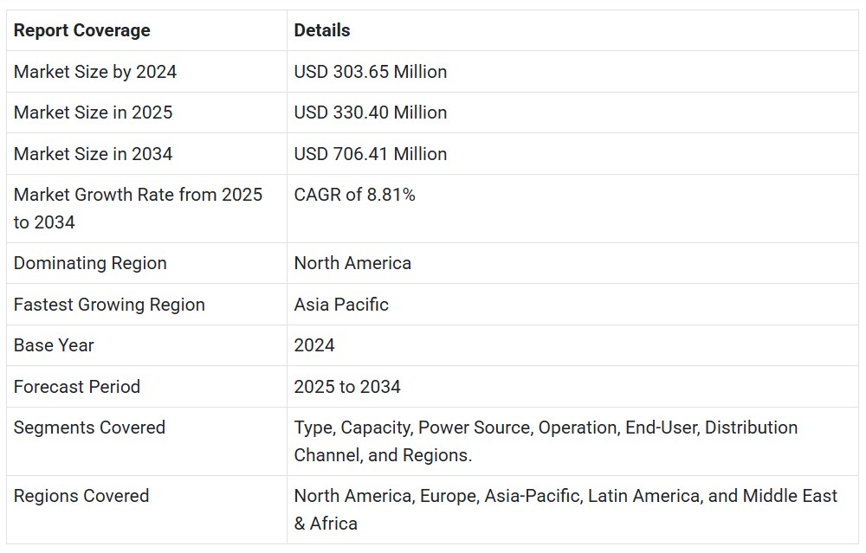Select the Market Size in 2034 label
This screenshot has width=866, height=553.
pyautogui.click(x=93, y=154)
